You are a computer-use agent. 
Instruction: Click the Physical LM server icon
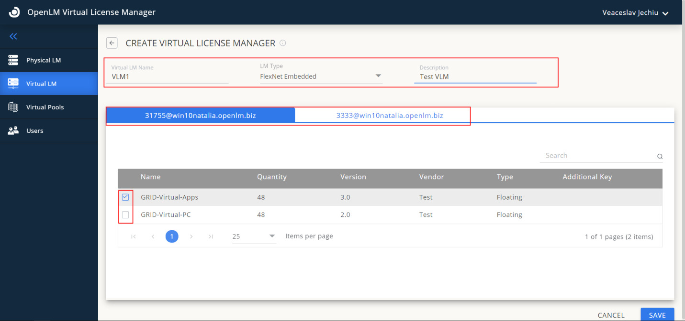click(13, 60)
